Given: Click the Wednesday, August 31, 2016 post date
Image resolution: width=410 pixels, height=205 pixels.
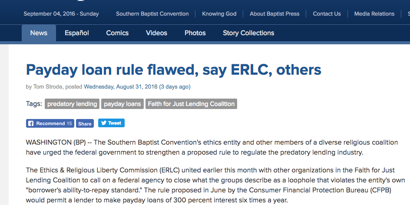Looking at the screenshot, I should tap(121, 87).
